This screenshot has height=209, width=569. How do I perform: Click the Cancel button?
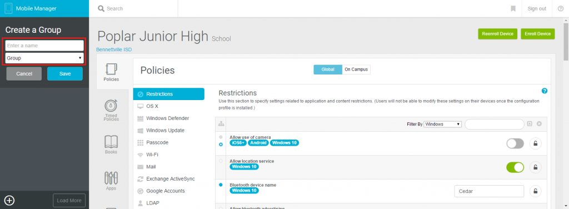point(24,74)
